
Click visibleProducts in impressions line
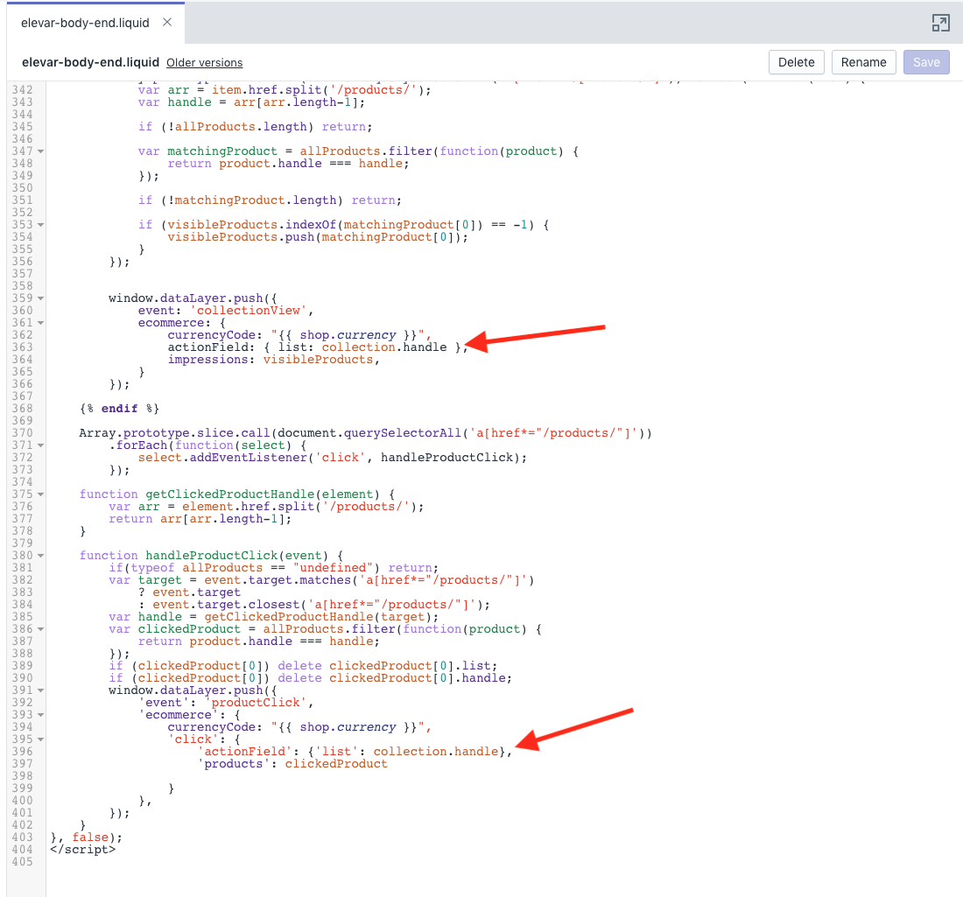tap(318, 360)
